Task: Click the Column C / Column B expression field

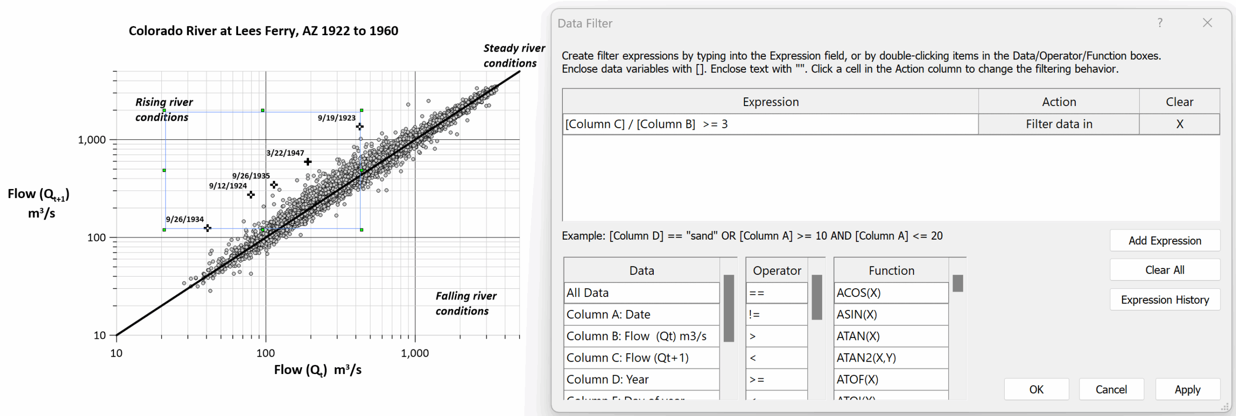Action: click(770, 124)
